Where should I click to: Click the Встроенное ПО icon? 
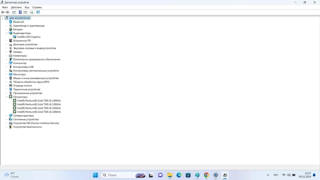(x=11, y=40)
